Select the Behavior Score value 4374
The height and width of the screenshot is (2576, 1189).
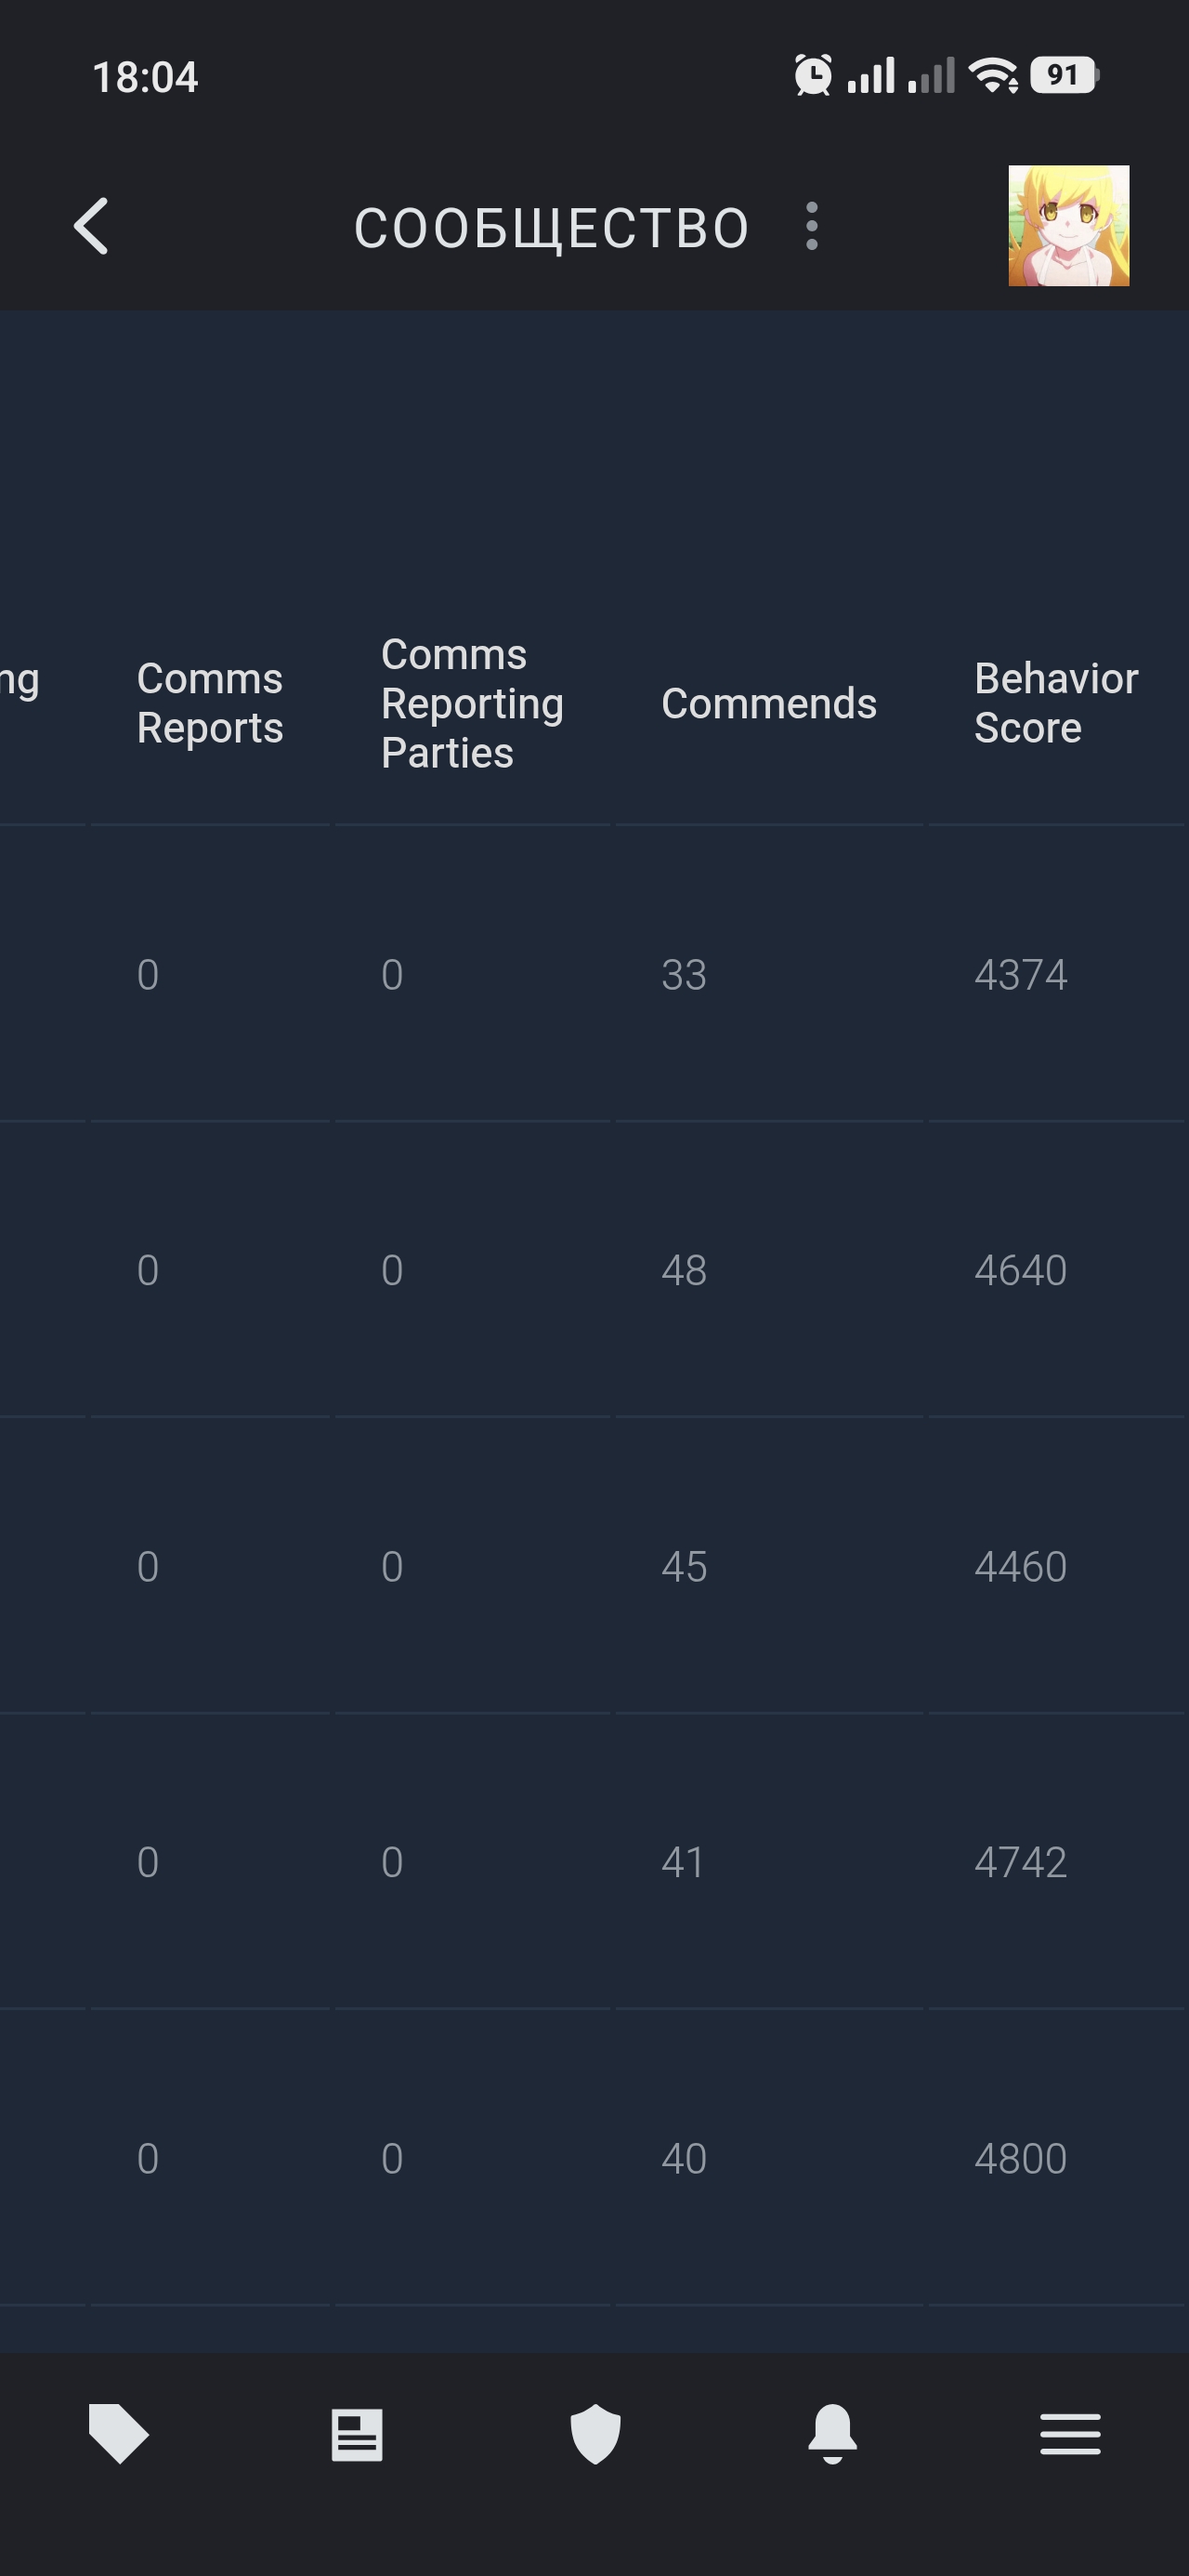click(1020, 974)
